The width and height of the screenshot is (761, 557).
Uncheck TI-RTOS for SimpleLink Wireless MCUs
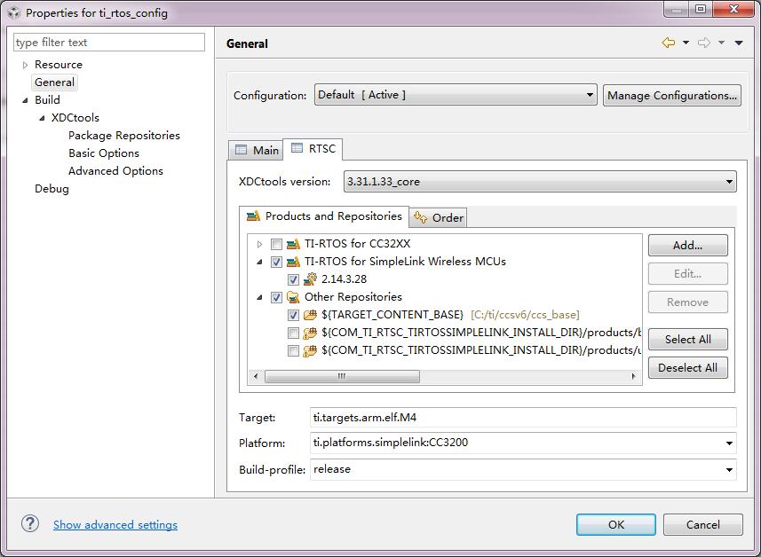[277, 262]
